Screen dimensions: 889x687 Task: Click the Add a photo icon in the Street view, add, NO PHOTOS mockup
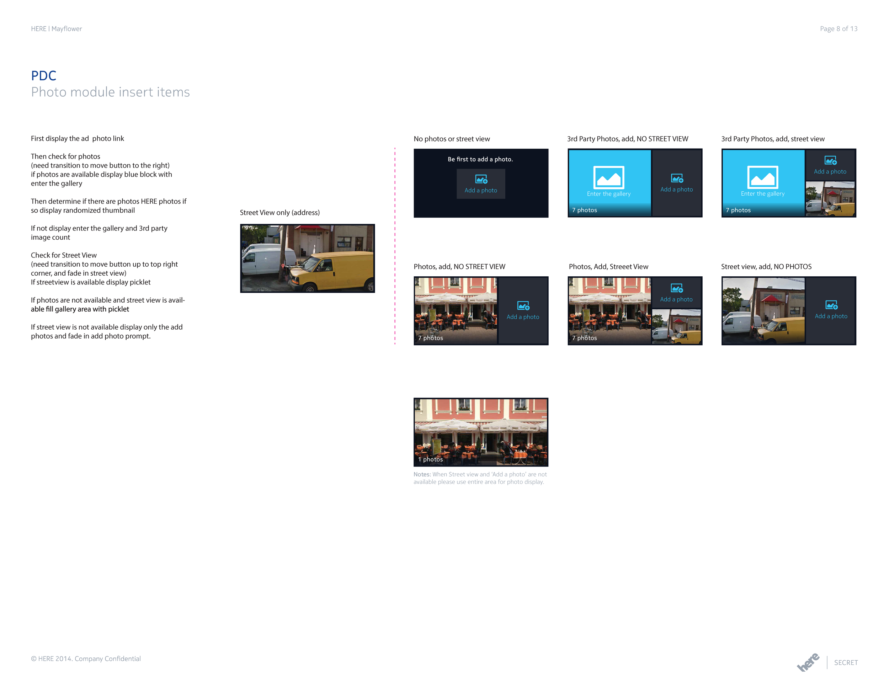point(831,304)
